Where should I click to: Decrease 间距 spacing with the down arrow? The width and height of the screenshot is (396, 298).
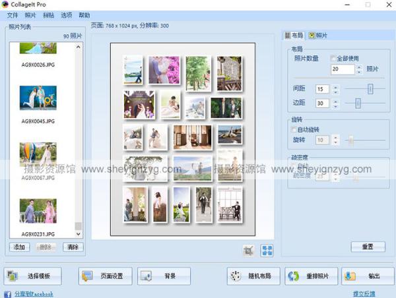tap(335, 92)
